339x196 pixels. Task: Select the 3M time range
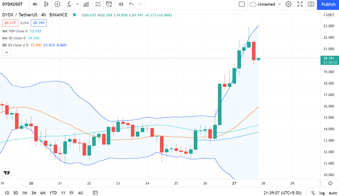(x=34, y=193)
